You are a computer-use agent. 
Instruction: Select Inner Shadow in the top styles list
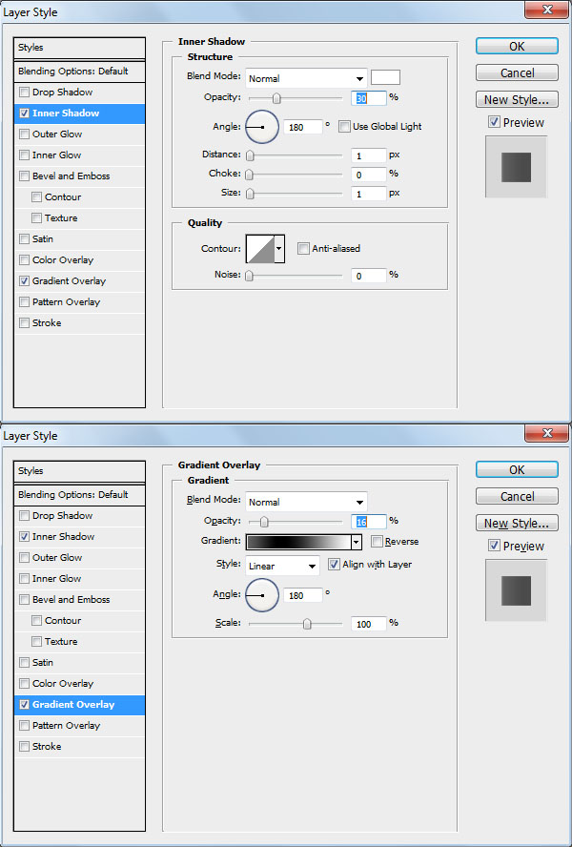79,114
